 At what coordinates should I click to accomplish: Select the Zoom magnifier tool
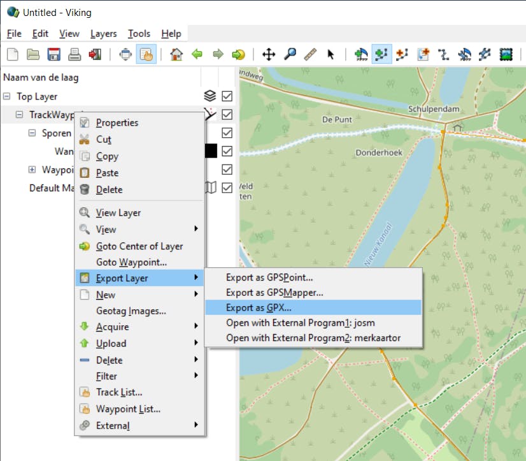(290, 54)
